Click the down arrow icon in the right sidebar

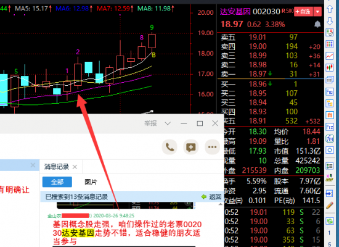click(330, 21)
